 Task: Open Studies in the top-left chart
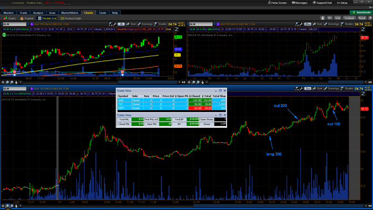pos(160,24)
